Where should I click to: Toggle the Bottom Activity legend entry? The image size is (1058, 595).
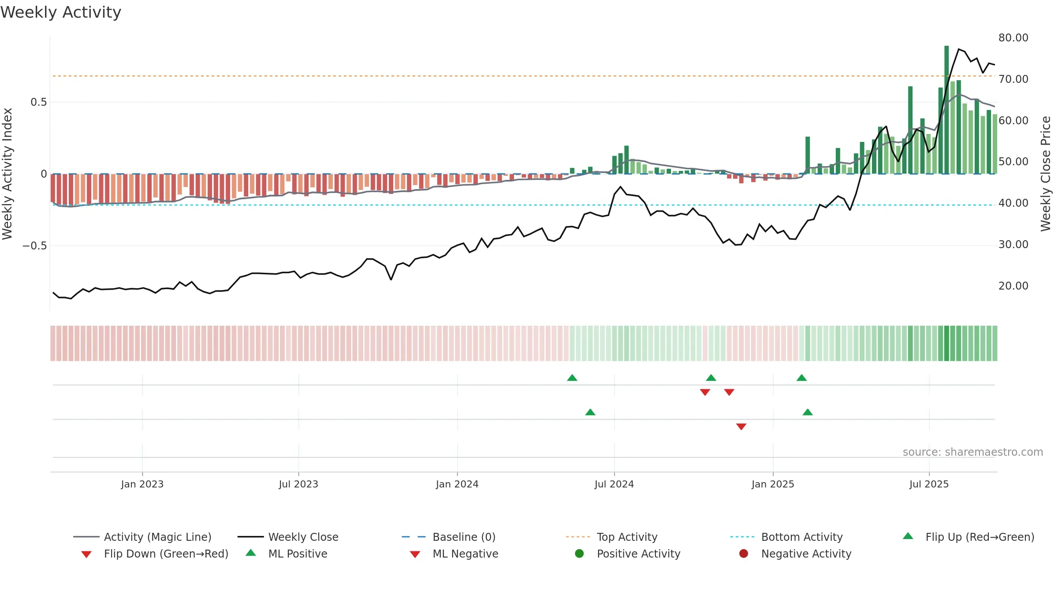786,537
